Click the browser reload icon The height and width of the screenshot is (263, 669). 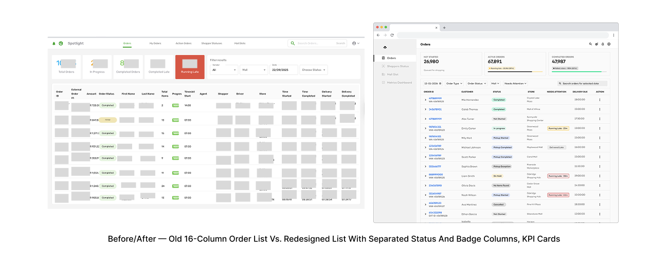point(392,35)
